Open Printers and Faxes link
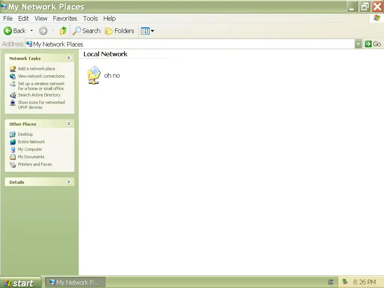 [35, 164]
